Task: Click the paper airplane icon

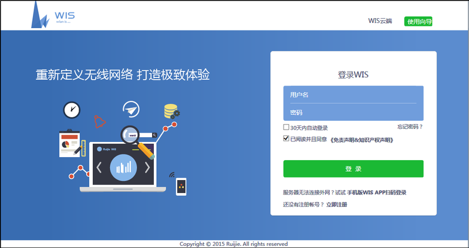Action: [x=131, y=109]
